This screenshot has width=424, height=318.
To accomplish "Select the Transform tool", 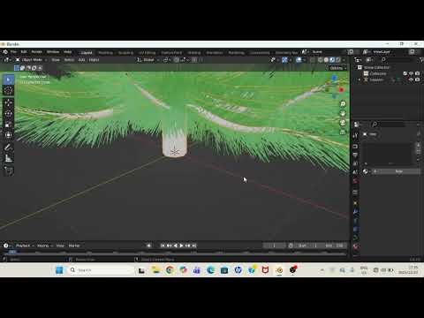I will coord(9,135).
